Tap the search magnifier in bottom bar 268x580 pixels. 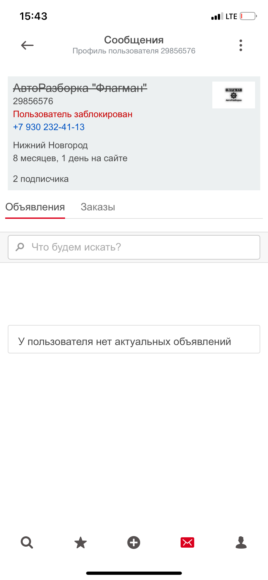point(27,542)
